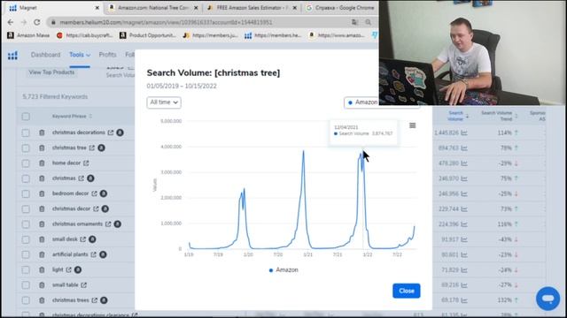This screenshot has height=318, width=567.
Task: Open the Profits nav item
Action: tap(107, 55)
